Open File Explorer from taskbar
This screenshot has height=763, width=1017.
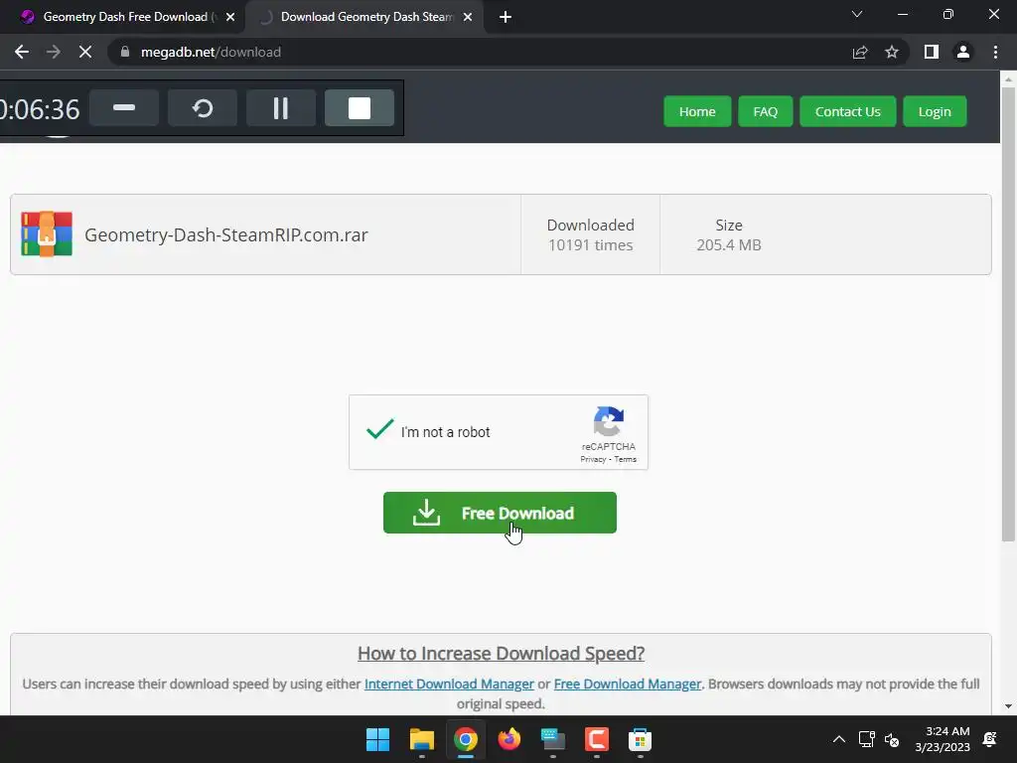[x=421, y=739]
